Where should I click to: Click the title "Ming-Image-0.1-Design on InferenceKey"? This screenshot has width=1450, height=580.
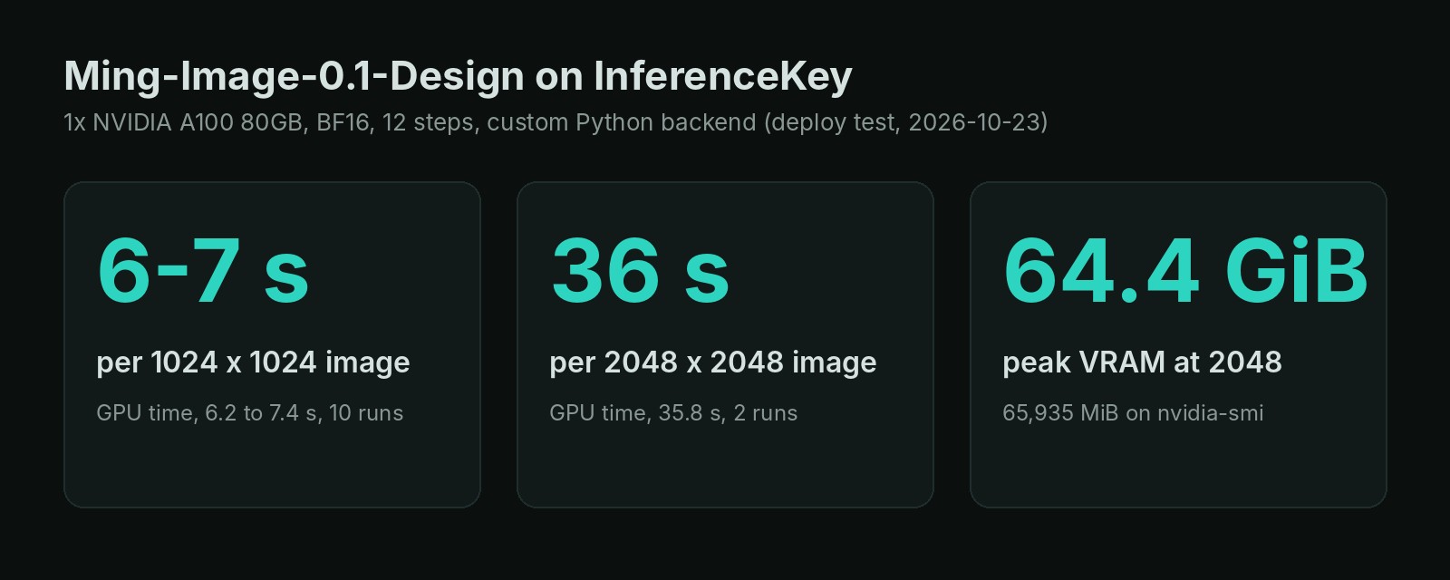point(458,77)
